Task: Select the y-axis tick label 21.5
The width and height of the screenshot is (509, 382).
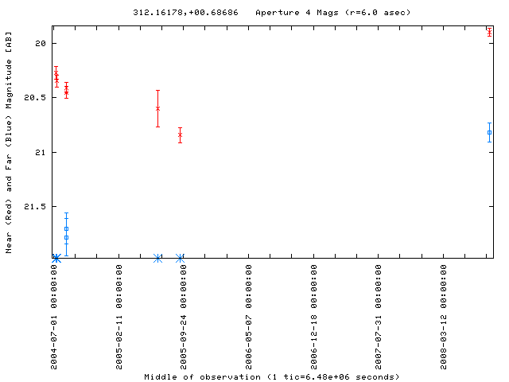Action: [x=35, y=206]
